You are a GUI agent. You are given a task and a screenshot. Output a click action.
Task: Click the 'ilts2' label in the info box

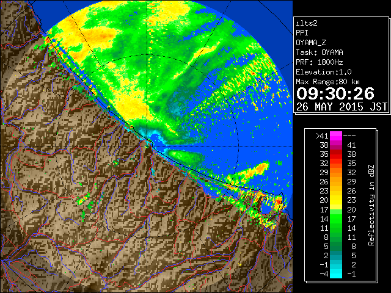307,23
